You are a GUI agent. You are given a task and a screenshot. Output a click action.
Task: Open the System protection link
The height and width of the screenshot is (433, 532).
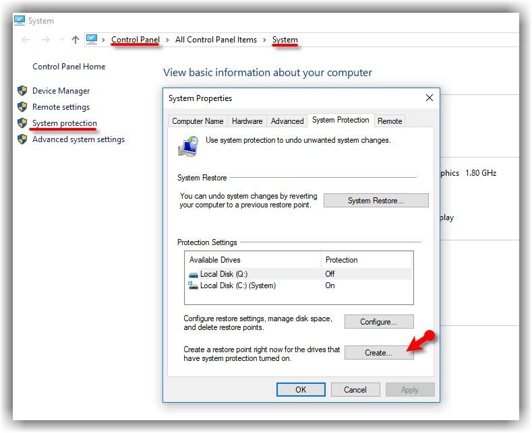click(x=65, y=123)
